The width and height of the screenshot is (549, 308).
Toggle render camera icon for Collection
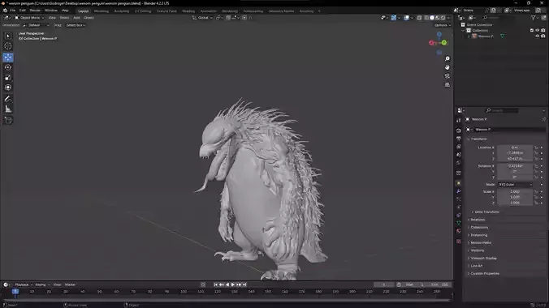pyautogui.click(x=543, y=31)
